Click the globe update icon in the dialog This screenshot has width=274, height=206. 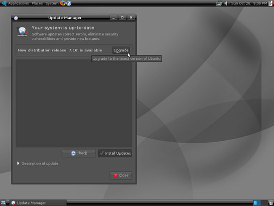coord(22,31)
